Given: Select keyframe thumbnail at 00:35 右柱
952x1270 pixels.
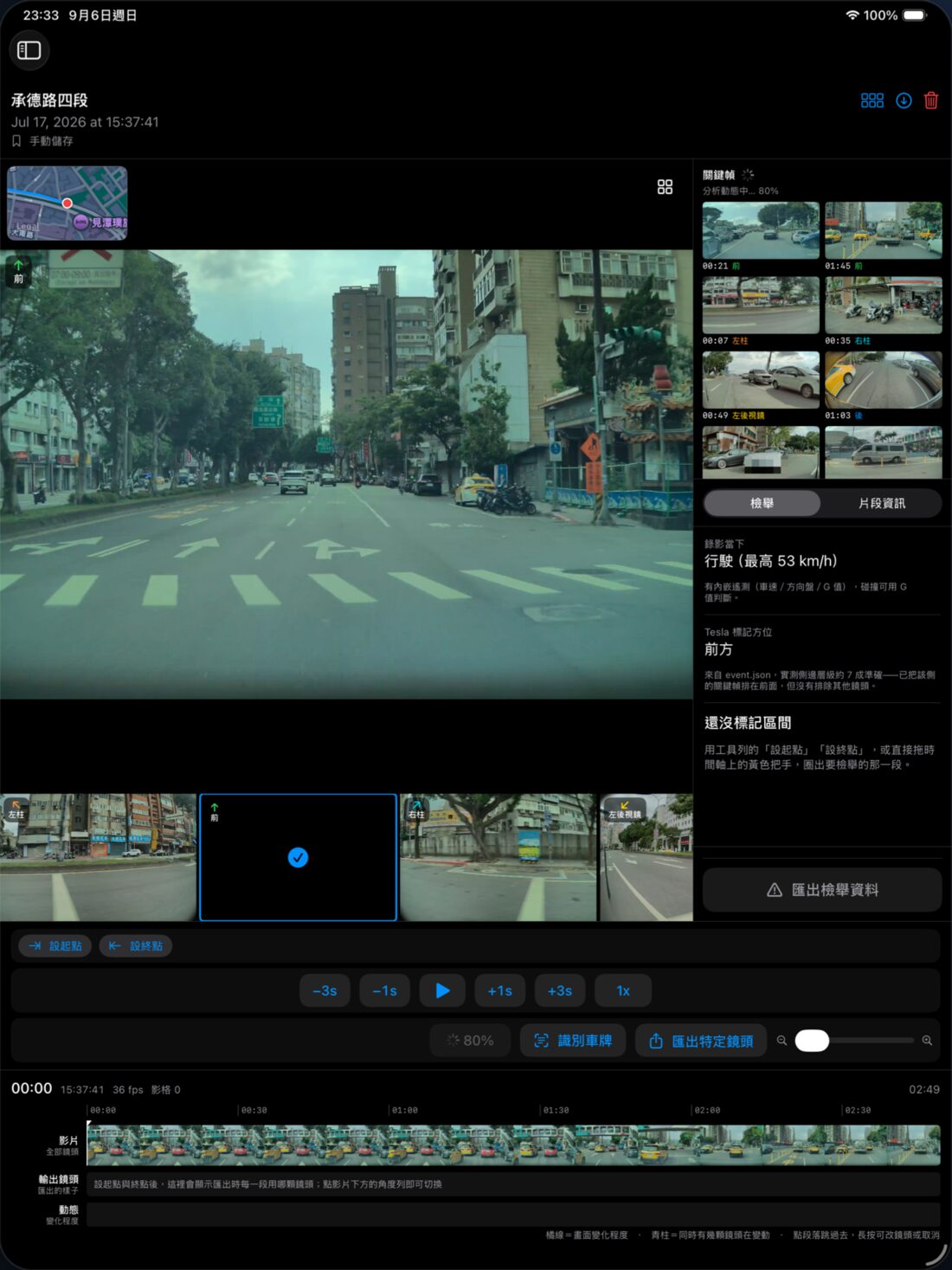Looking at the screenshot, I should pos(884,305).
